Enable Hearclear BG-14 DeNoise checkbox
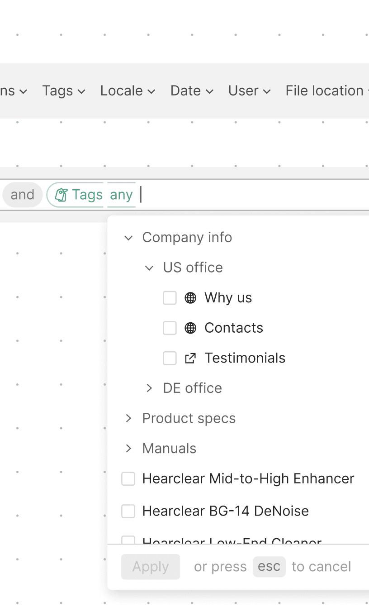The image size is (369, 612). [128, 511]
